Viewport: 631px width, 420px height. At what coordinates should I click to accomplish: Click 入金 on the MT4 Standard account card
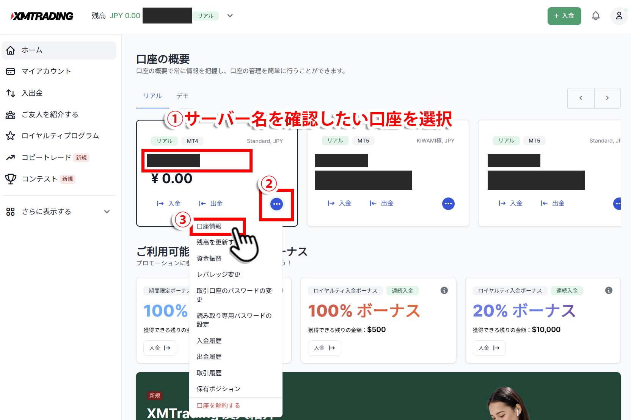(169, 204)
